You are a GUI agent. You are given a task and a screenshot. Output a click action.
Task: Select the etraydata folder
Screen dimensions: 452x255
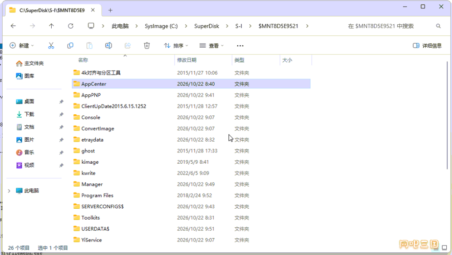pyautogui.click(x=191, y=139)
